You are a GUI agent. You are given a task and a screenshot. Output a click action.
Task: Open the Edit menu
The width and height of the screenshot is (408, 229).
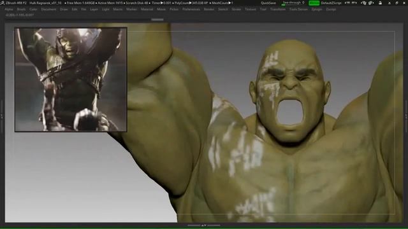tap(75, 9)
